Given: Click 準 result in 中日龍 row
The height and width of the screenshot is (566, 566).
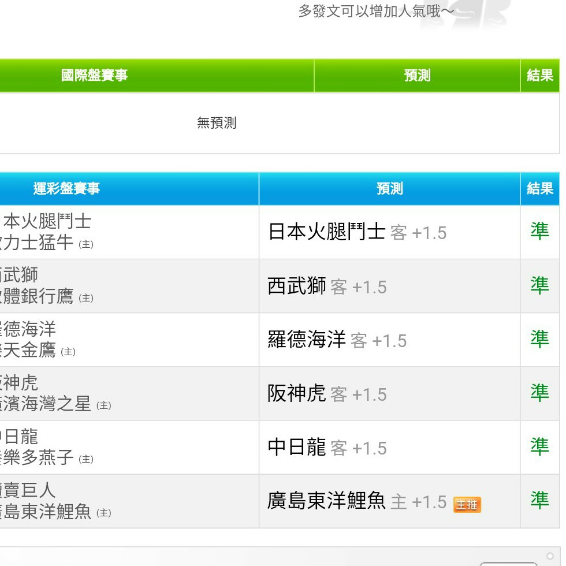Looking at the screenshot, I should tap(539, 446).
